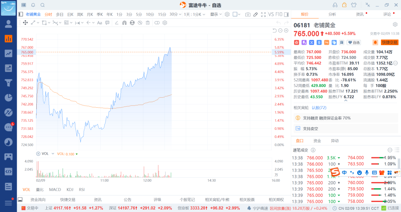Open the user profile icon in sidebar
The height and width of the screenshot is (212, 401).
click(9, 24)
